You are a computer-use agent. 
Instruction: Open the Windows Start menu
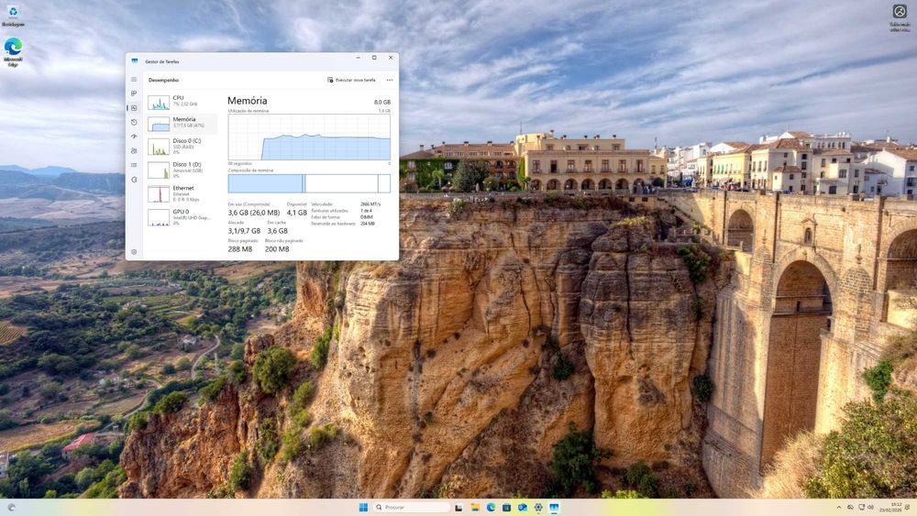pos(363,507)
